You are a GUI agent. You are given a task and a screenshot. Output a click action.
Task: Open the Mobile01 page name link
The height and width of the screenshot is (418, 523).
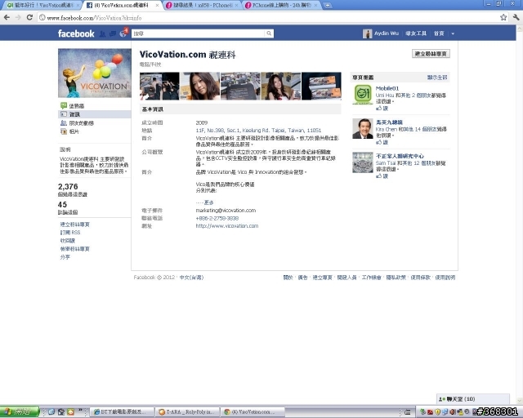pyautogui.click(x=387, y=88)
